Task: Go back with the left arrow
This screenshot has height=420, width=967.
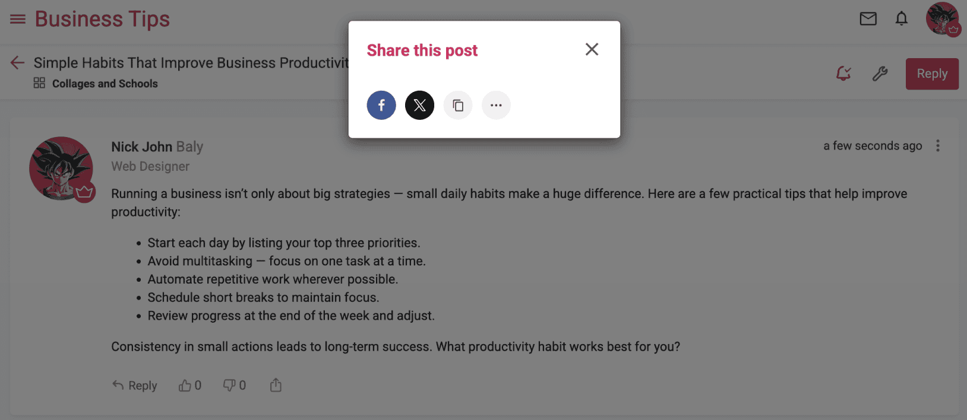Action: pos(17,62)
